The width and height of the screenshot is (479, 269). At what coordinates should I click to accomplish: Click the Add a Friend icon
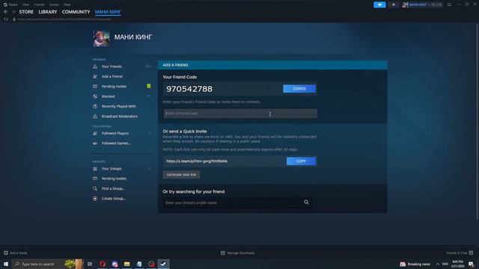point(95,76)
